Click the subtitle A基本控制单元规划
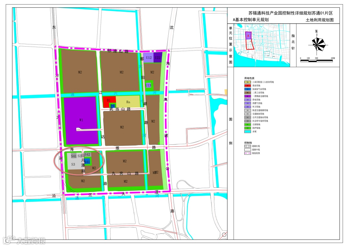This screenshot has height=247, width=349. [251, 20]
